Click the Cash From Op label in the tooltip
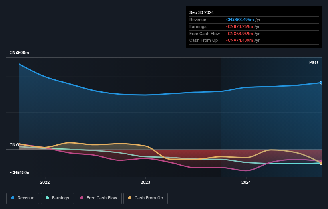Image resolution: width=328 pixels, height=209 pixels. click(x=203, y=41)
